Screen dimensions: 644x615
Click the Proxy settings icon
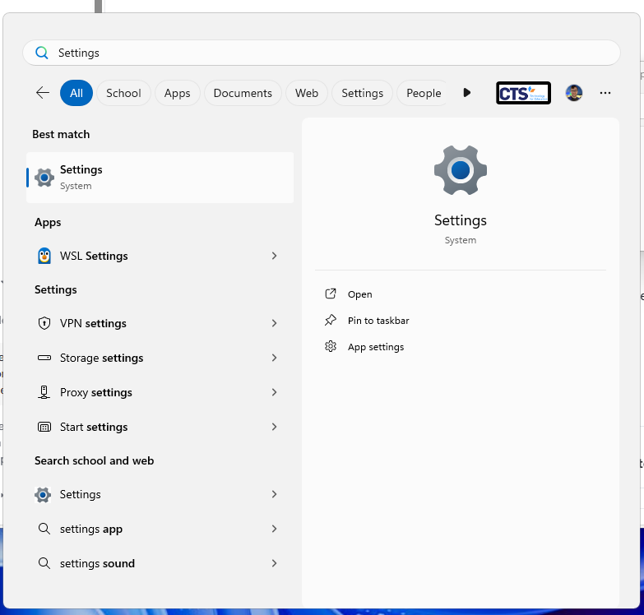coord(44,392)
